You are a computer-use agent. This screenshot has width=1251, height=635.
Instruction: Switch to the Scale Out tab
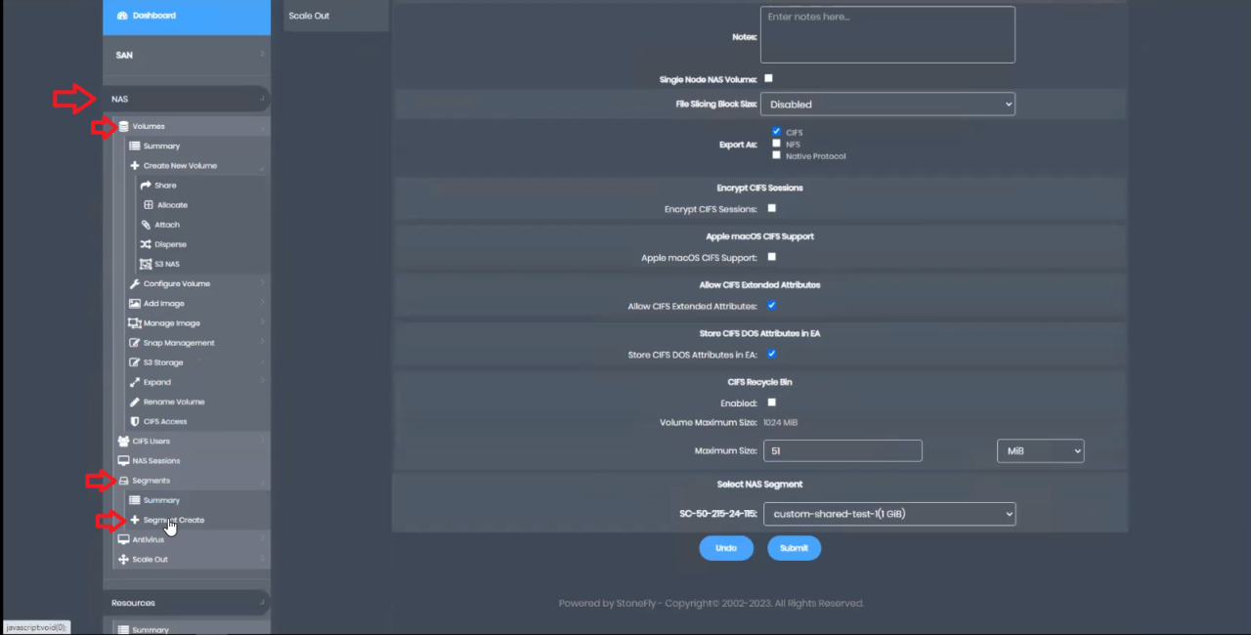click(x=309, y=15)
